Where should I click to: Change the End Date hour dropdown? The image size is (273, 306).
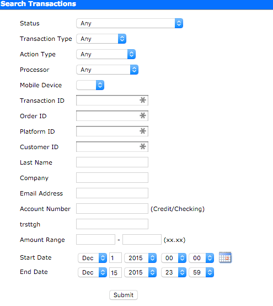(x=174, y=272)
